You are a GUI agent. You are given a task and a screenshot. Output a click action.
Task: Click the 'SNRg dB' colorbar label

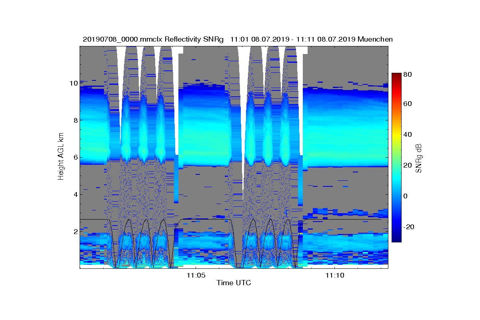419,158
